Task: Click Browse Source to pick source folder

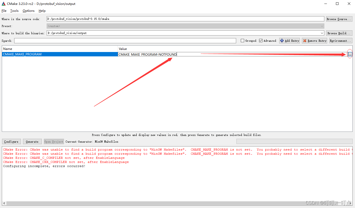Action: [x=339, y=19]
